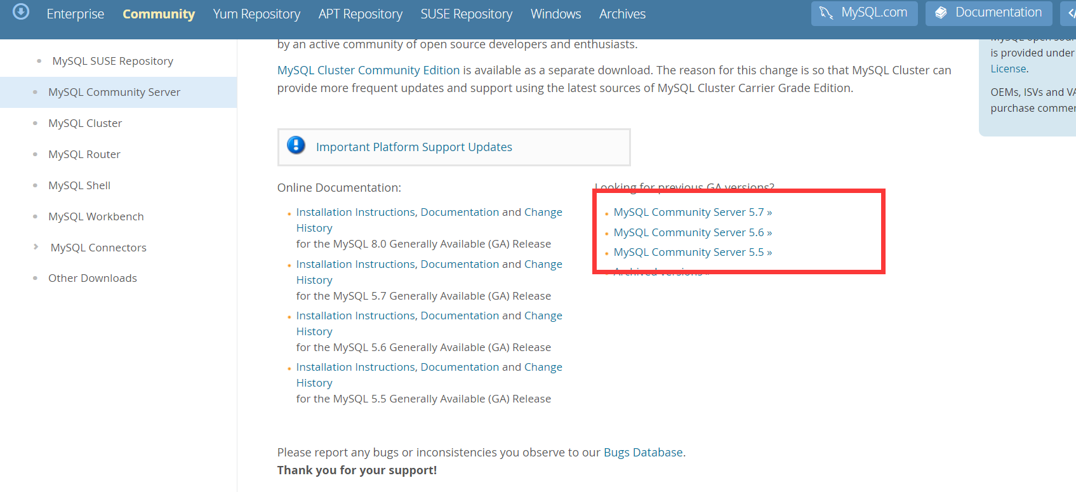Open the Documentation button

tap(988, 13)
